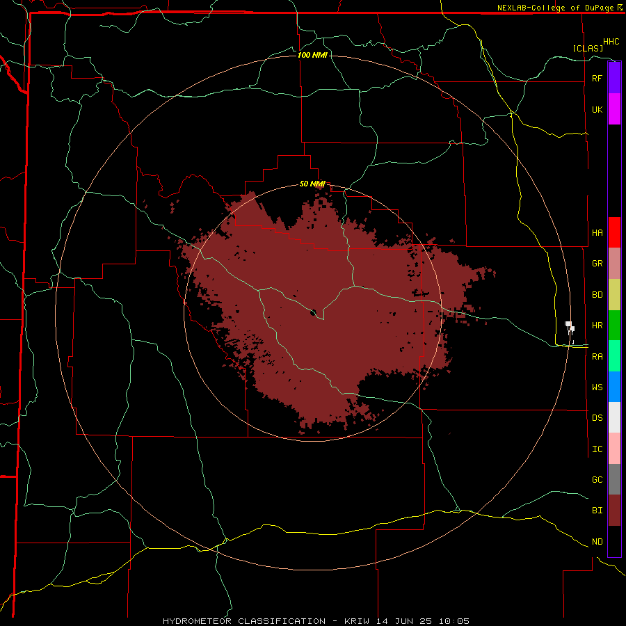The image size is (626, 626).
Task: Click the '100 NMI' range ring label
Action: coord(312,55)
